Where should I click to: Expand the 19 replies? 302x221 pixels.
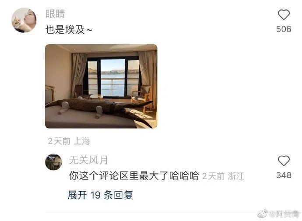coord(100,195)
